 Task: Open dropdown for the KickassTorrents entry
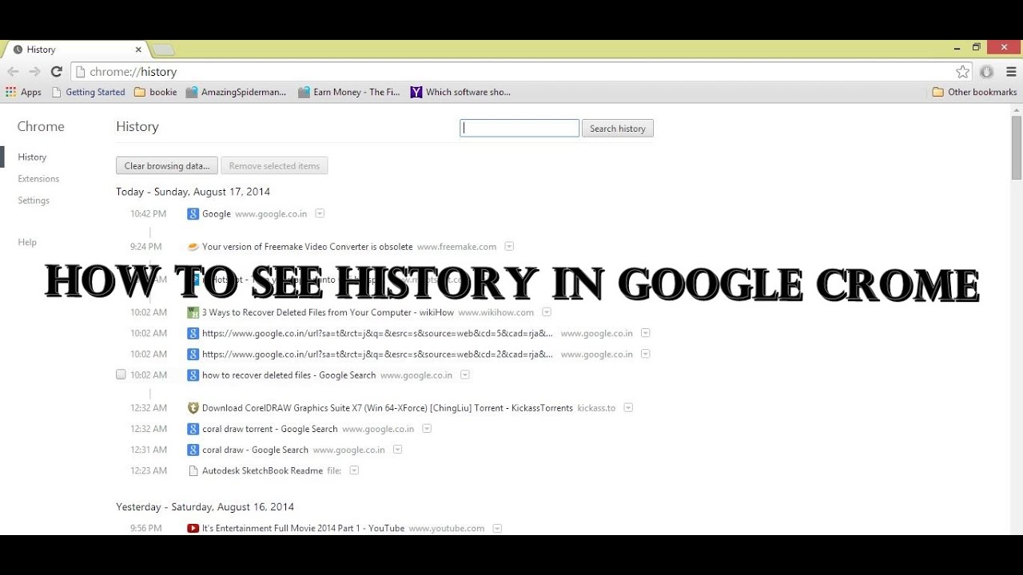628,407
